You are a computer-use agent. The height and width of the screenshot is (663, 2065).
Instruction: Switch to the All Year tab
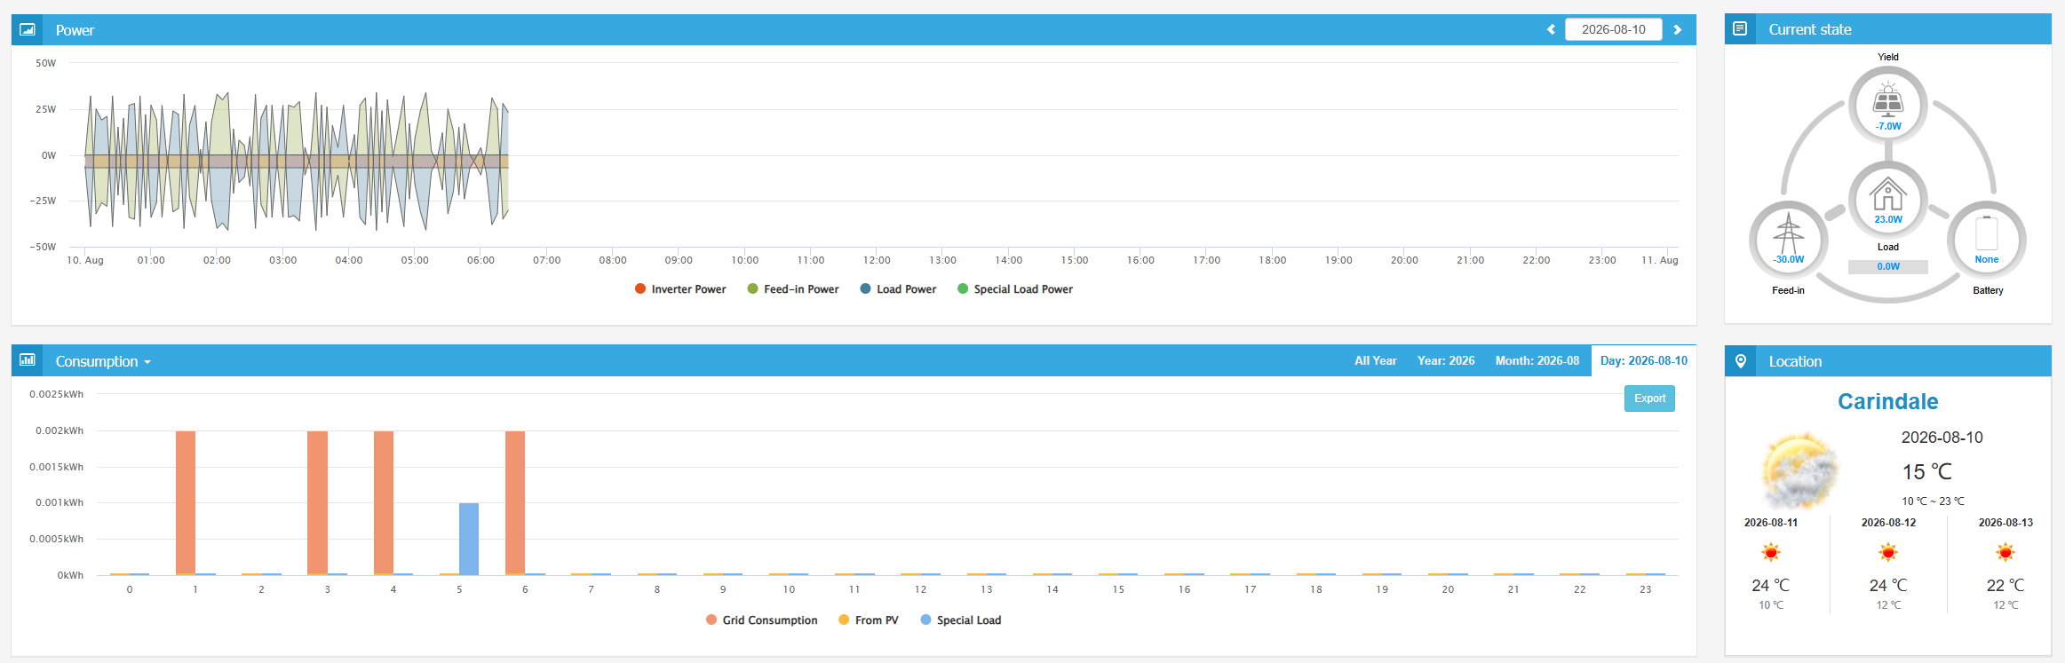pos(1375,361)
